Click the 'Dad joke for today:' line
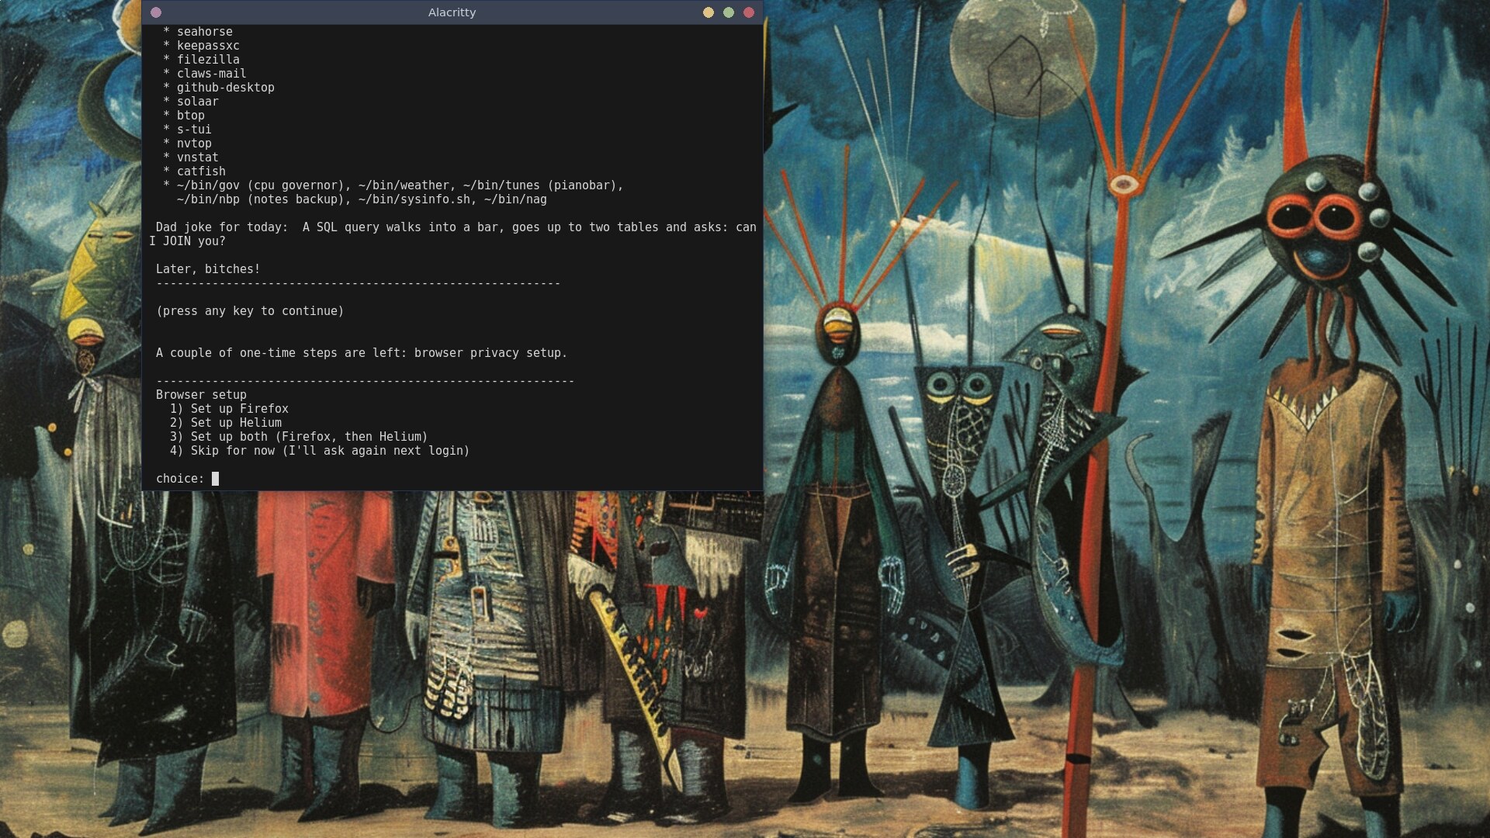This screenshot has height=838, width=1490. pos(456,227)
